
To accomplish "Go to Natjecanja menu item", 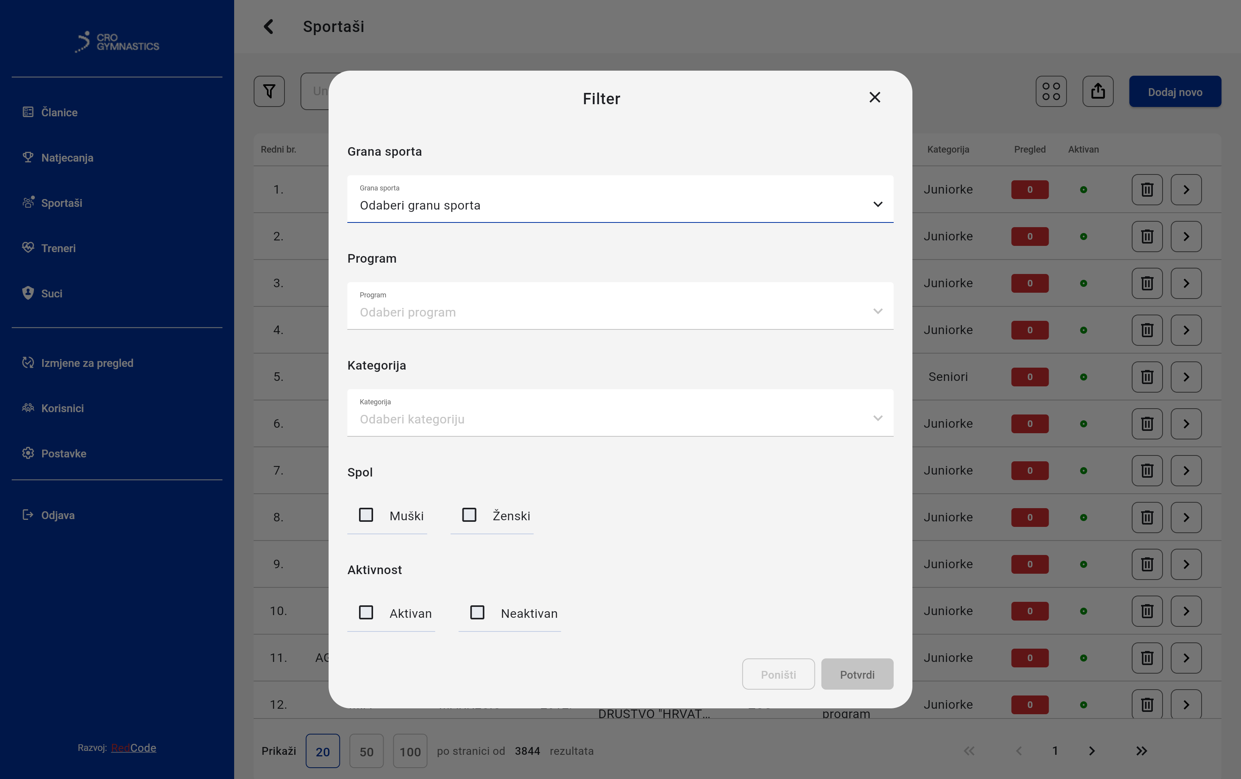I will coord(67,158).
